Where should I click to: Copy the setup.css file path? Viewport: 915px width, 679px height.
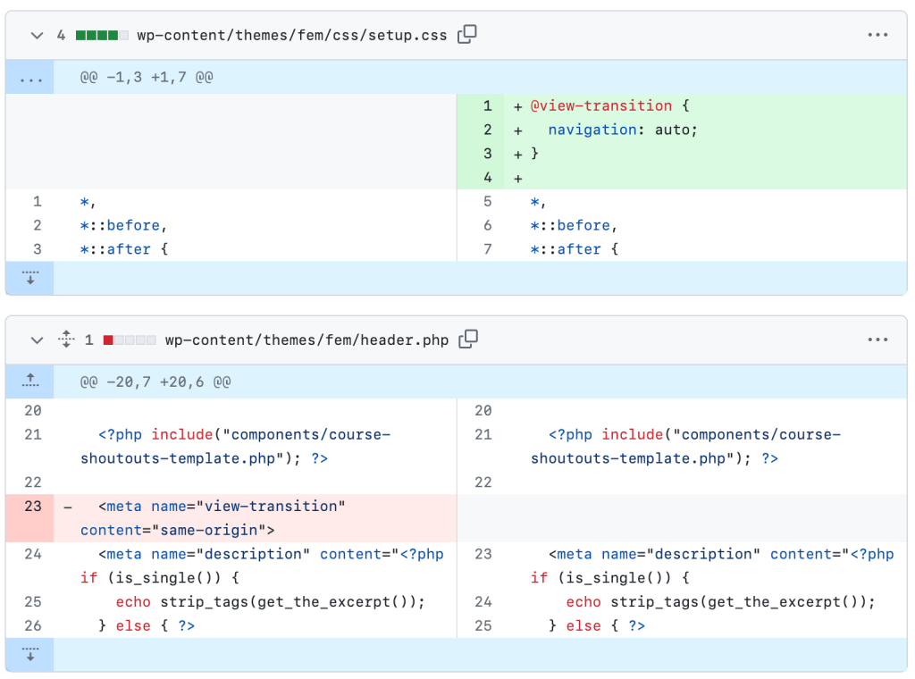[x=466, y=34]
